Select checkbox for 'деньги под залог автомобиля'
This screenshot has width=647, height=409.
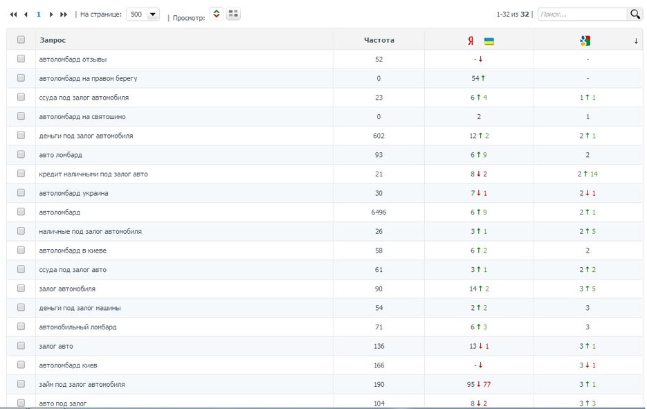coord(21,136)
